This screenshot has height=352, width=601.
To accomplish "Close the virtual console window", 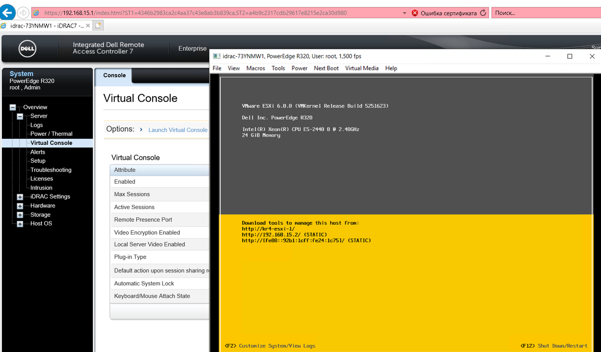I will coord(592,56).
